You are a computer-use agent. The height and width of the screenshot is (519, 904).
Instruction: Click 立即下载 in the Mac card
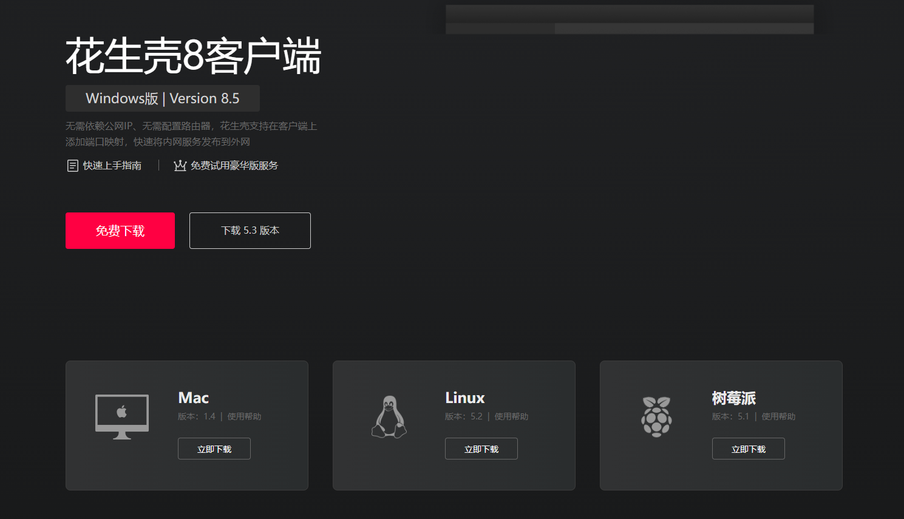[x=214, y=449]
